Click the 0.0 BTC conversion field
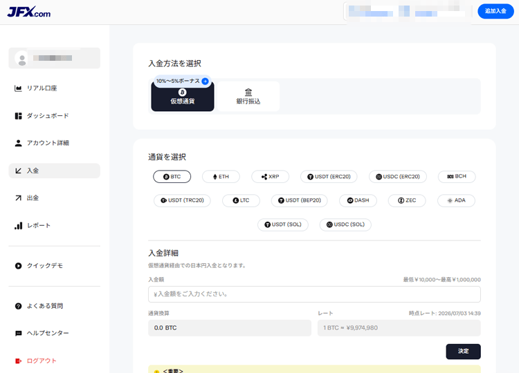Screen dimensions: 519x373 coord(230,327)
